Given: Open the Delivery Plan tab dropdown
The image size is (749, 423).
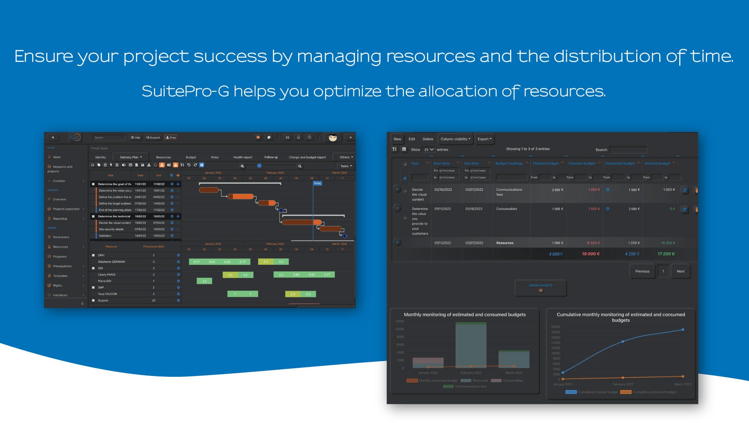Looking at the screenshot, I should click(x=131, y=157).
